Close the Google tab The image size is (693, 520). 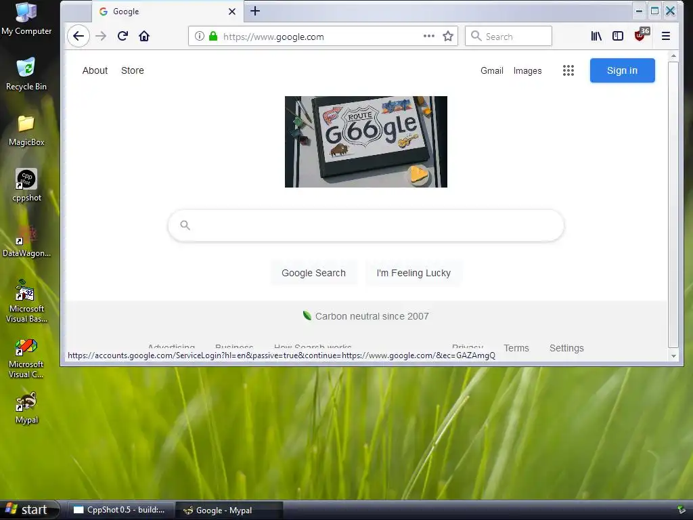point(232,12)
